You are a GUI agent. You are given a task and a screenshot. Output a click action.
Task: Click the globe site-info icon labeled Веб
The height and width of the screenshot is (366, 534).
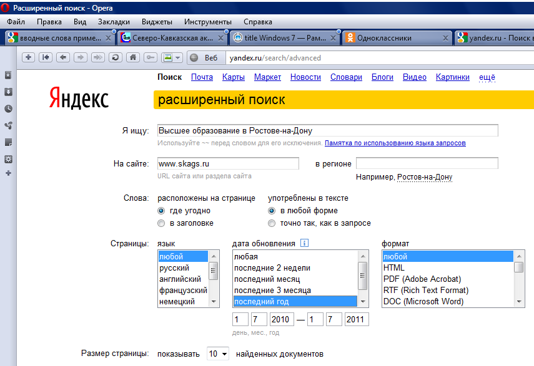[194, 58]
